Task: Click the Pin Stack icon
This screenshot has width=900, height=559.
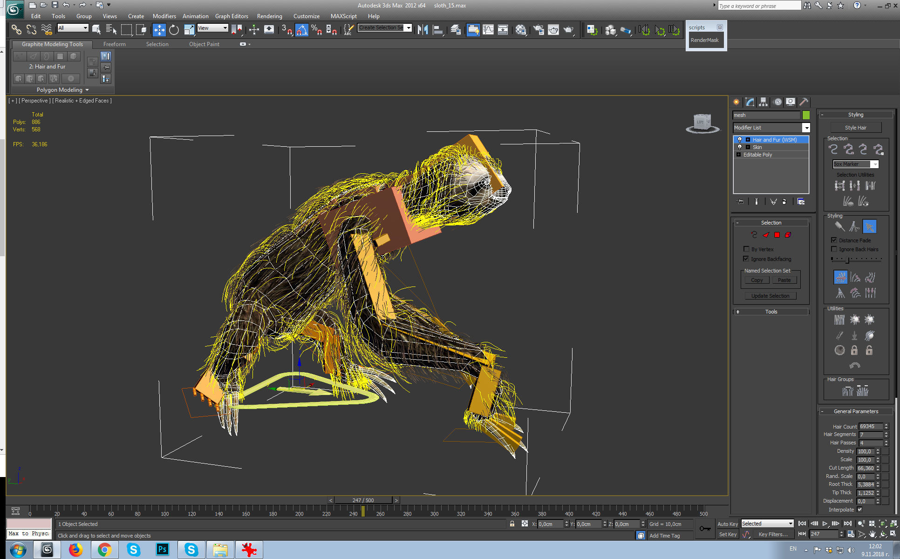Action: (740, 202)
